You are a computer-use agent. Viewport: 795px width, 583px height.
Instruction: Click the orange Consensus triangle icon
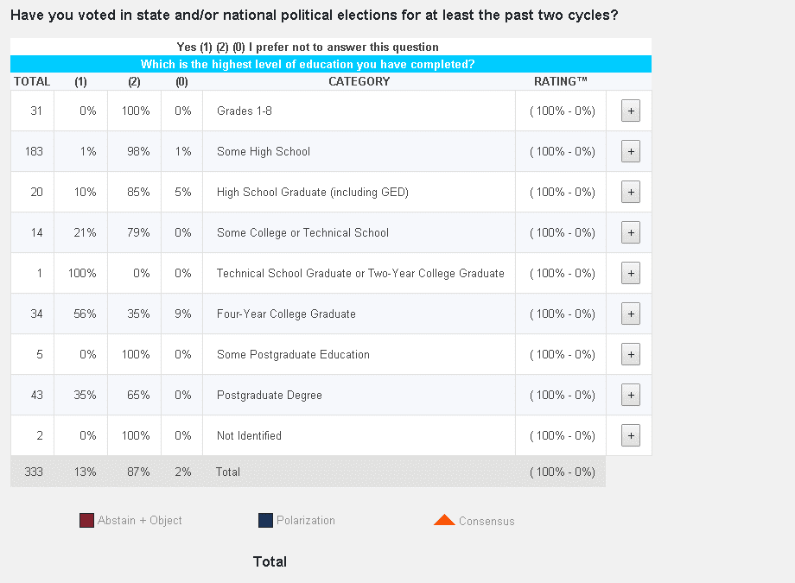444,520
